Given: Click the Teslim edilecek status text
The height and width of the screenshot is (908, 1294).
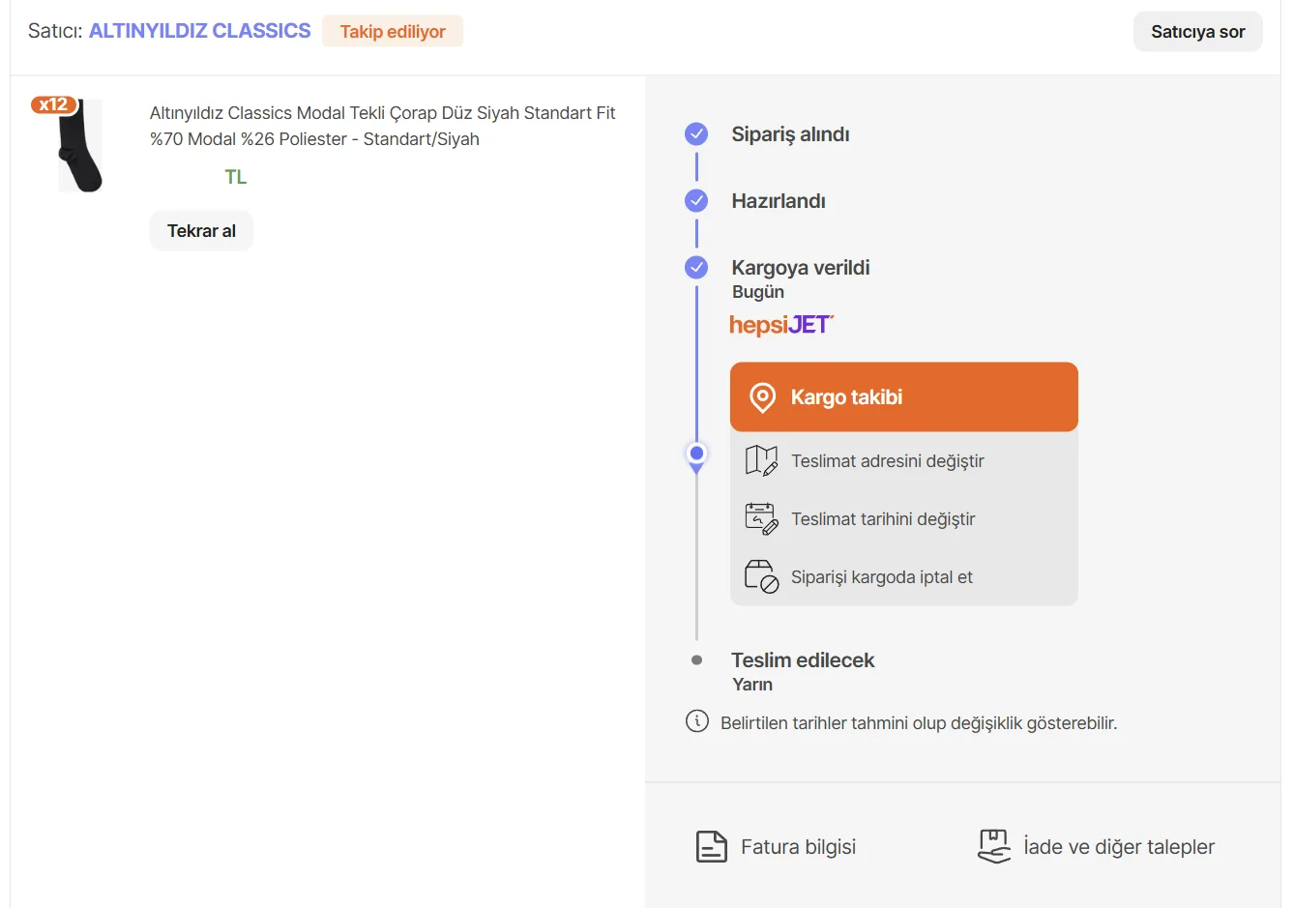Looking at the screenshot, I should [803, 660].
